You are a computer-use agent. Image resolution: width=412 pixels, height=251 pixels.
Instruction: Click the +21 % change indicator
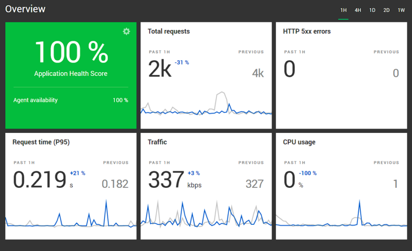[x=77, y=173]
